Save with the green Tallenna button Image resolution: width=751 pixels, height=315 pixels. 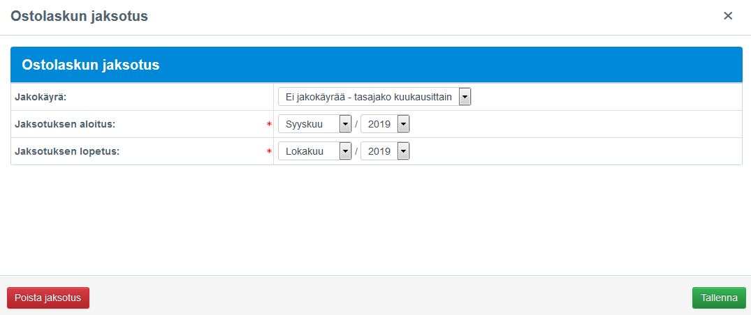(x=719, y=298)
